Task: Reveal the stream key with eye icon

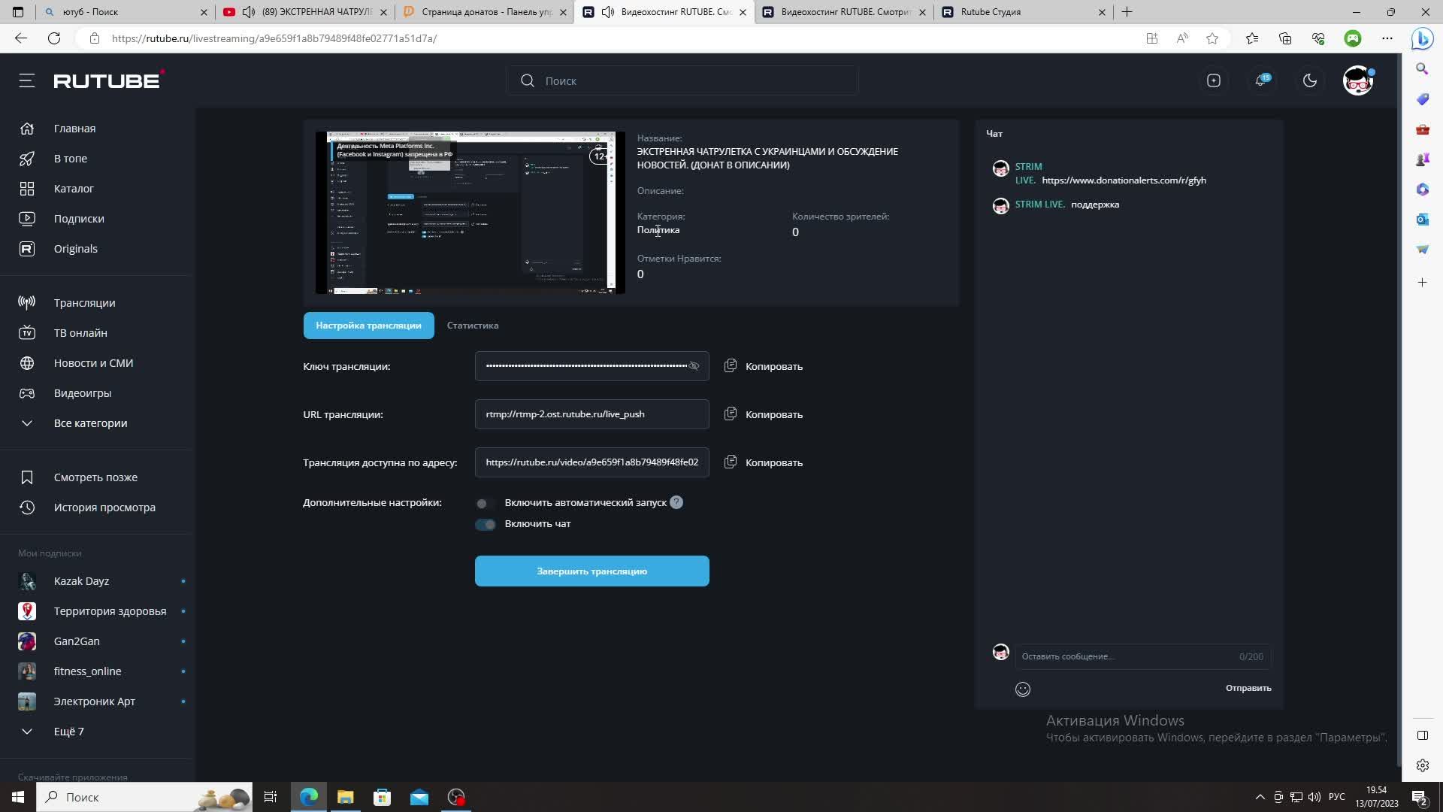Action: pyautogui.click(x=694, y=366)
